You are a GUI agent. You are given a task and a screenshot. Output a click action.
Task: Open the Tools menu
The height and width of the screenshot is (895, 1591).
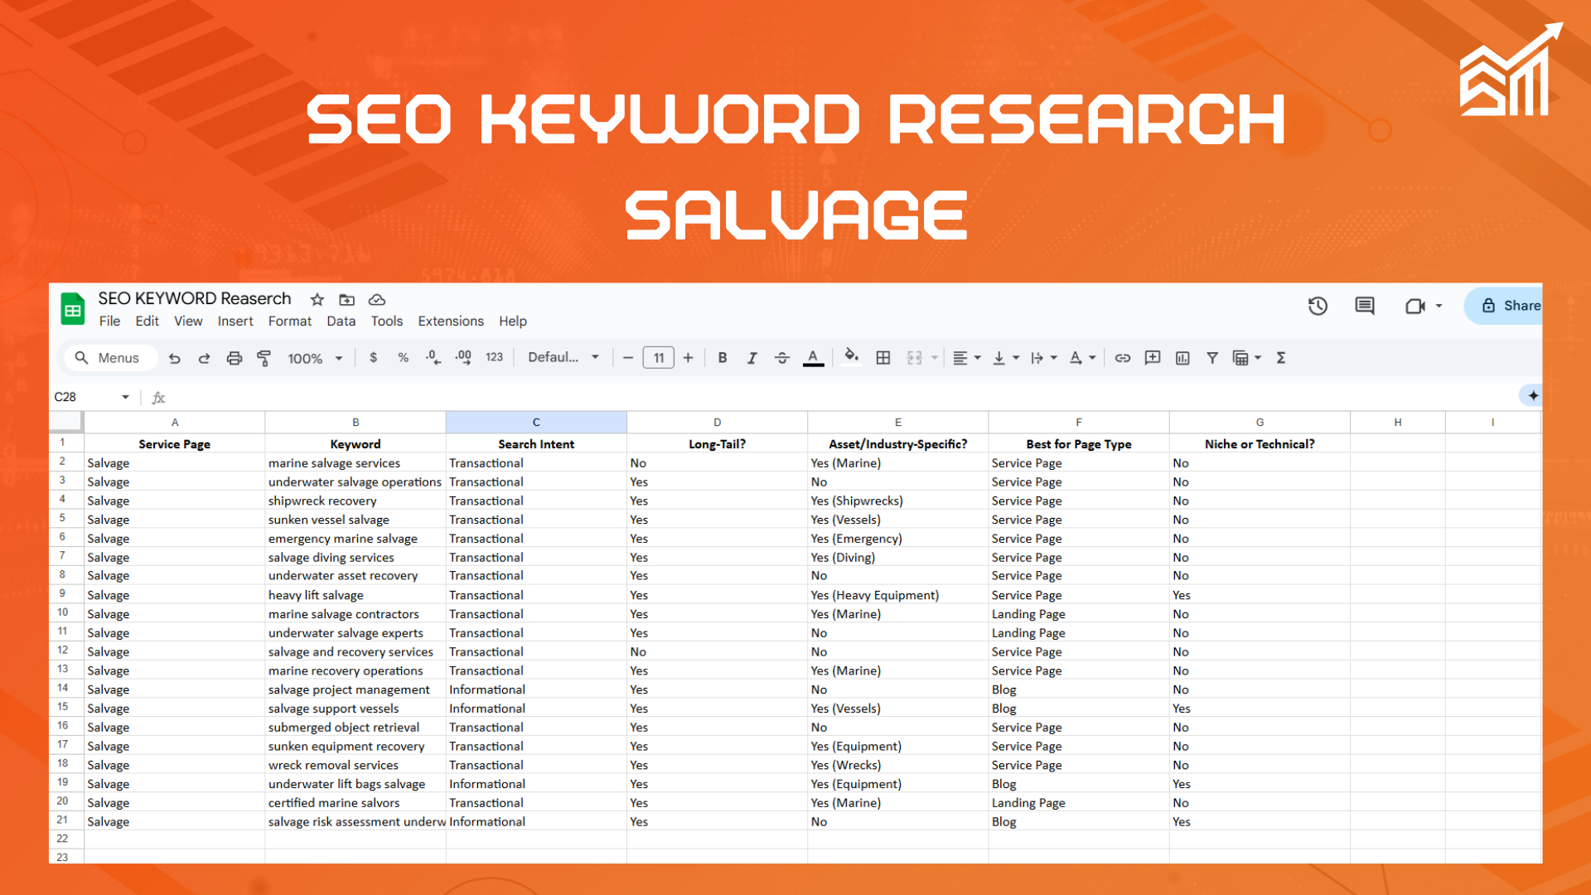tap(387, 321)
